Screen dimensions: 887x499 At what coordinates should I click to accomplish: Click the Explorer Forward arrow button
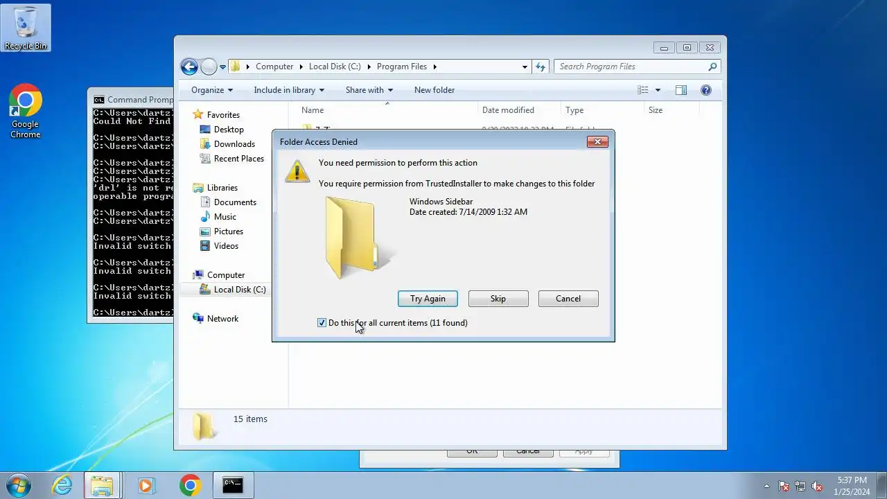(209, 67)
